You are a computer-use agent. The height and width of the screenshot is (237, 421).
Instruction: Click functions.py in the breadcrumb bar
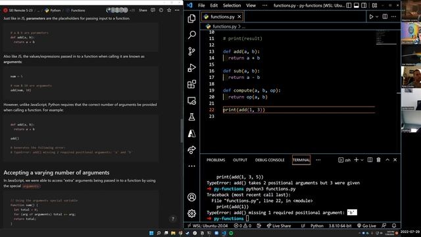(224, 26)
